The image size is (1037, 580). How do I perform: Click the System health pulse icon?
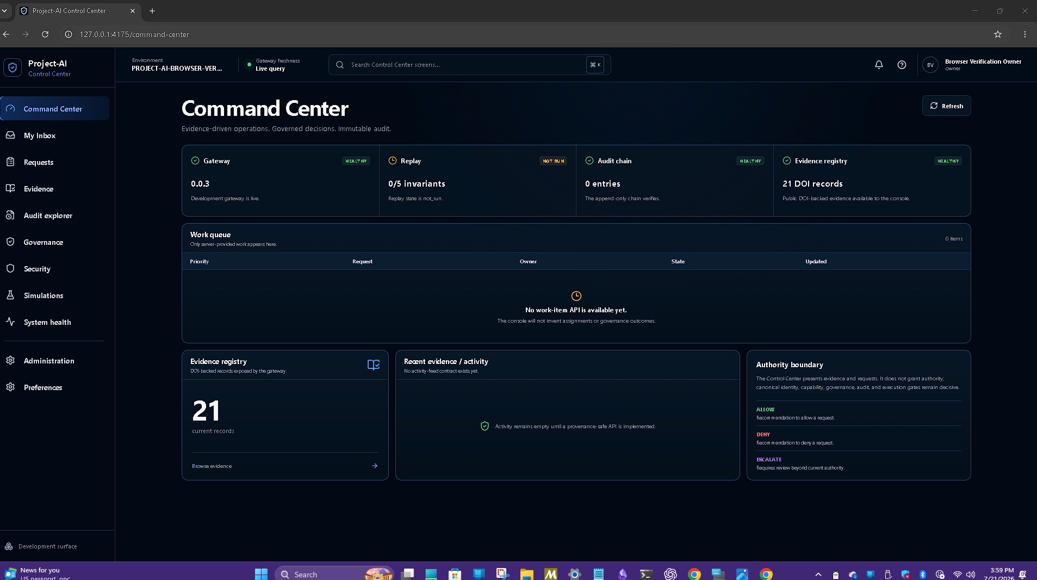pos(10,322)
